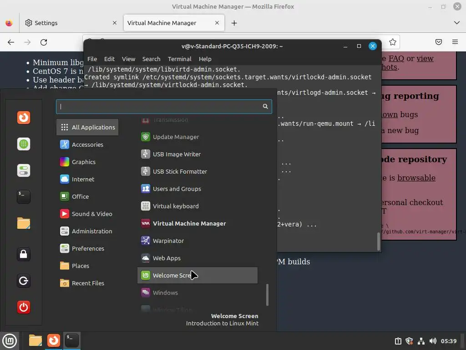
Task: Open Recent Files category
Action: (x=87, y=283)
